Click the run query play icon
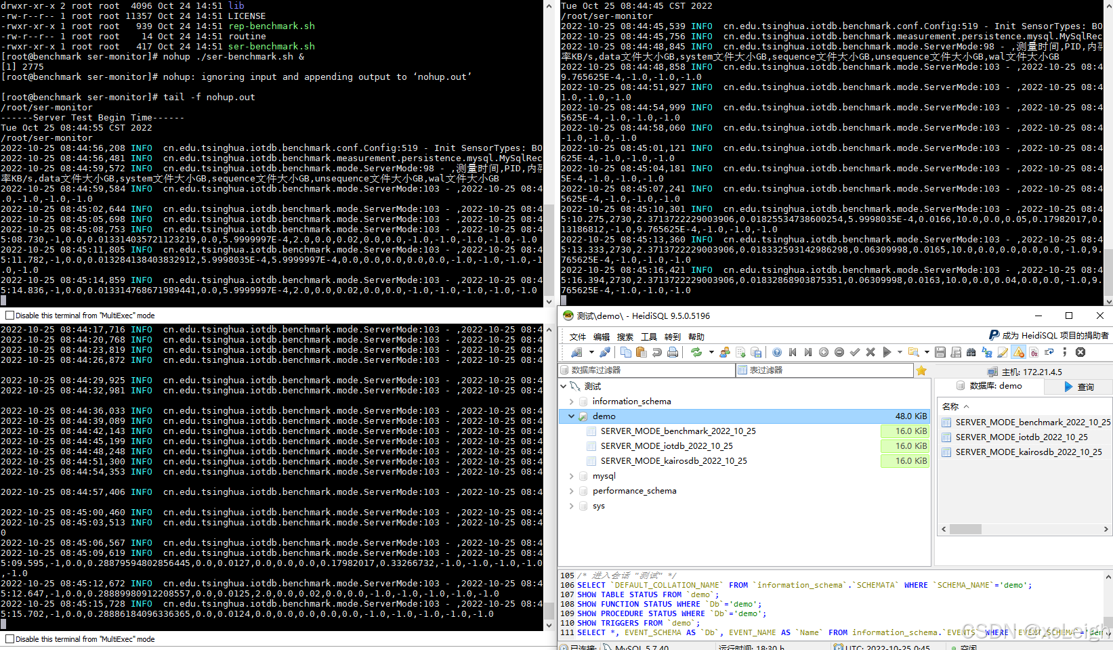Screen dimensions: 1113x650 pyautogui.click(x=887, y=352)
